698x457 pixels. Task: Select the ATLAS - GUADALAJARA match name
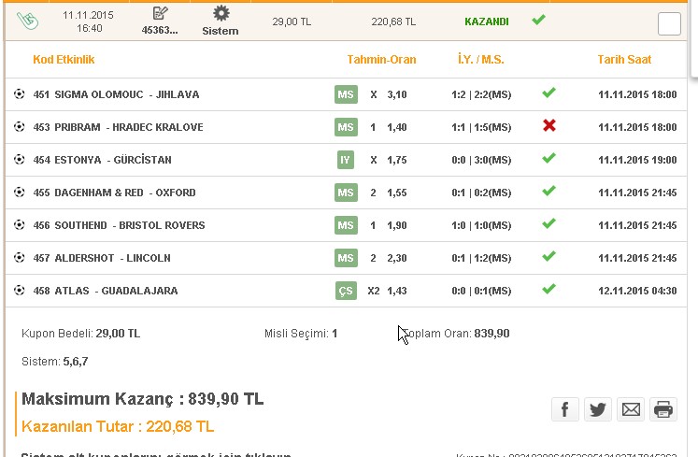(116, 291)
